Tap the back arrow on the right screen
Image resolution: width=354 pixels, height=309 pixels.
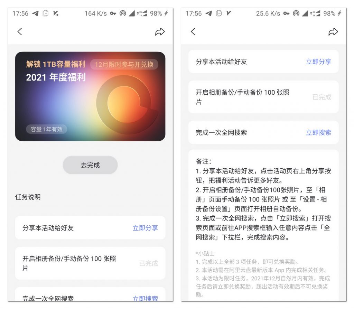tap(193, 32)
